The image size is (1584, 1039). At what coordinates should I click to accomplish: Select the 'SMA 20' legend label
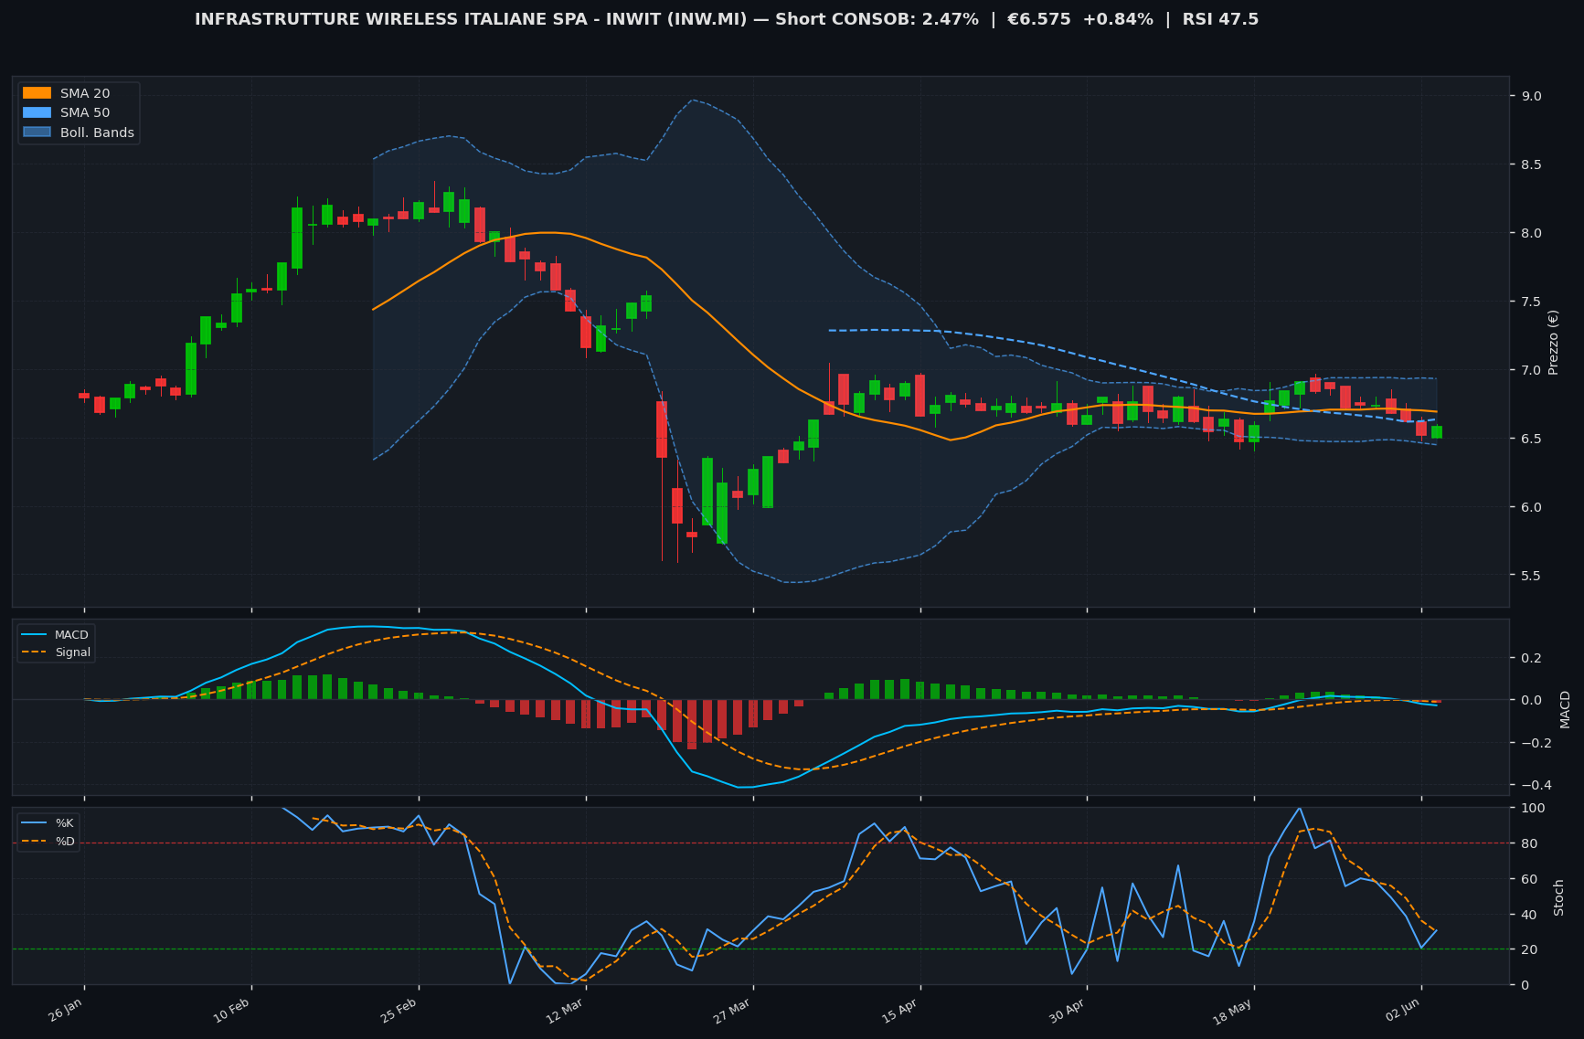point(85,93)
